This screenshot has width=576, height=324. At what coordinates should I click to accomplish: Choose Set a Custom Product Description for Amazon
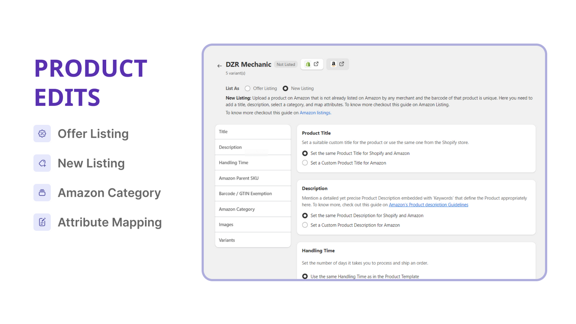point(305,225)
